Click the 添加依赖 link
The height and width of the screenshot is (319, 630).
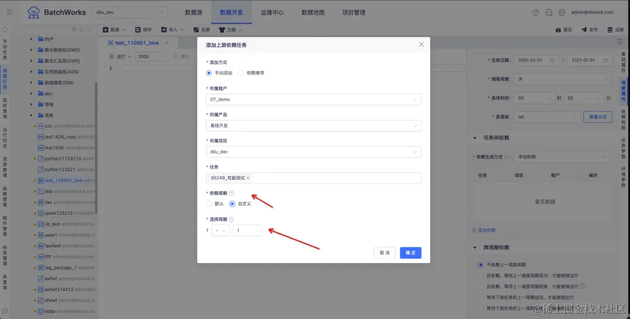coord(484,231)
